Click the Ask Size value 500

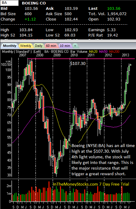[x=68, y=14]
